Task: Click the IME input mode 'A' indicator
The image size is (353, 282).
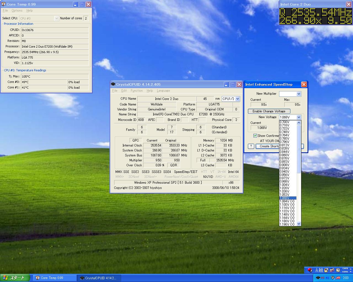Action: [317, 270]
